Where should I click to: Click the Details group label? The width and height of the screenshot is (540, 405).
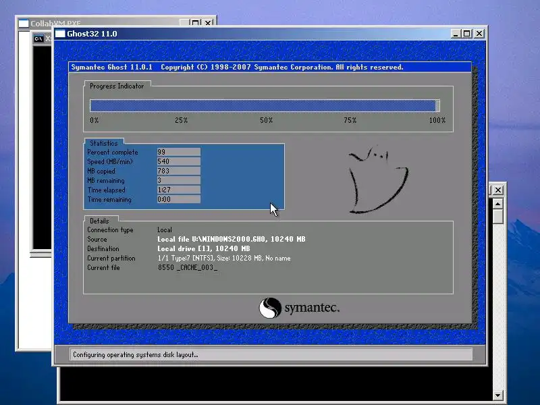click(99, 221)
